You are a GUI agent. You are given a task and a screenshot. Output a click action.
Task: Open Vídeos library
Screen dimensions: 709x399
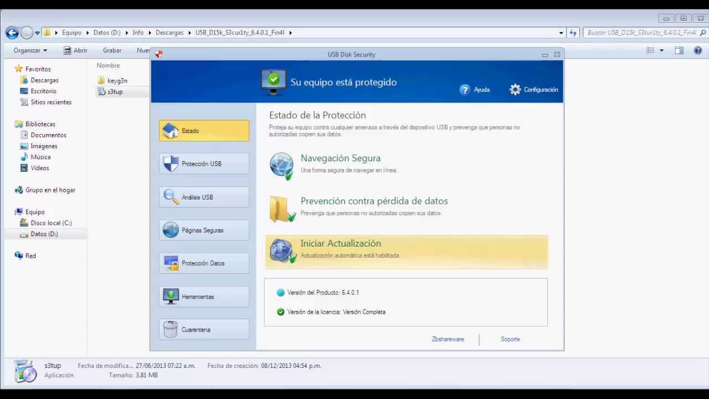40,168
